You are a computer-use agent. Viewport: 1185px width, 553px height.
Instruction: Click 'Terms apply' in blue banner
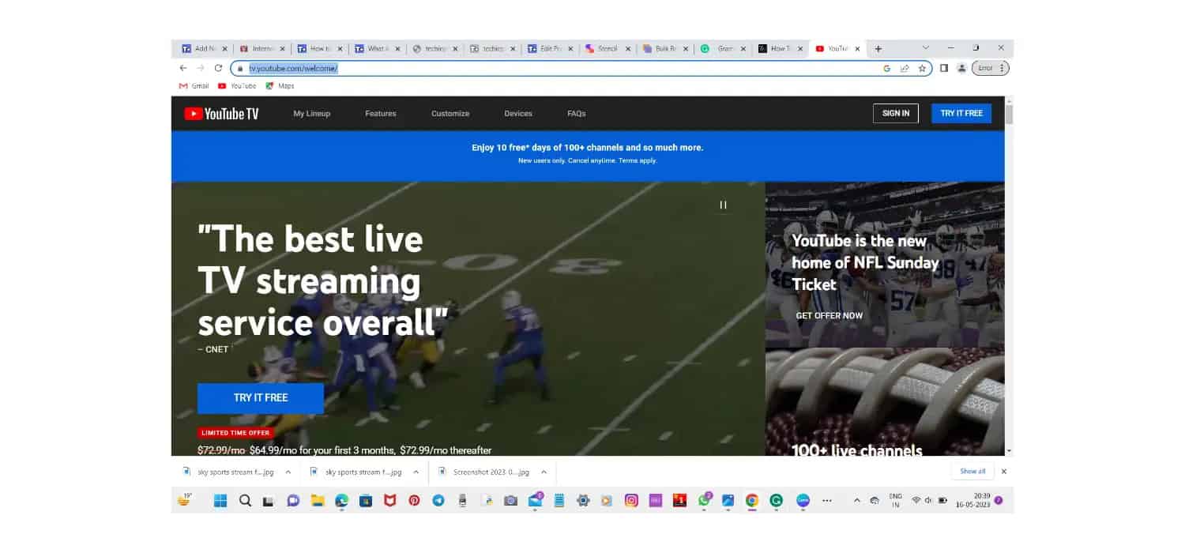[x=638, y=160]
